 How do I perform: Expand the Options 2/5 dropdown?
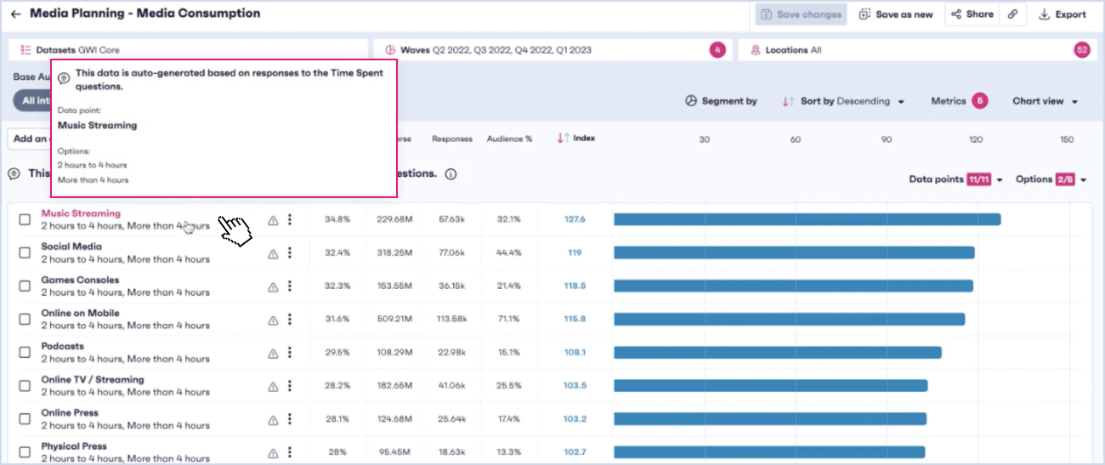click(1051, 179)
